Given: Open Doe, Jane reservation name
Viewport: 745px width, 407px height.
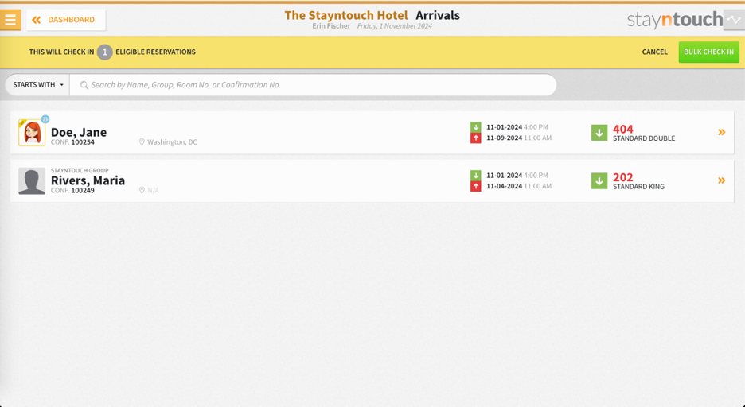Looking at the screenshot, I should click(79, 132).
